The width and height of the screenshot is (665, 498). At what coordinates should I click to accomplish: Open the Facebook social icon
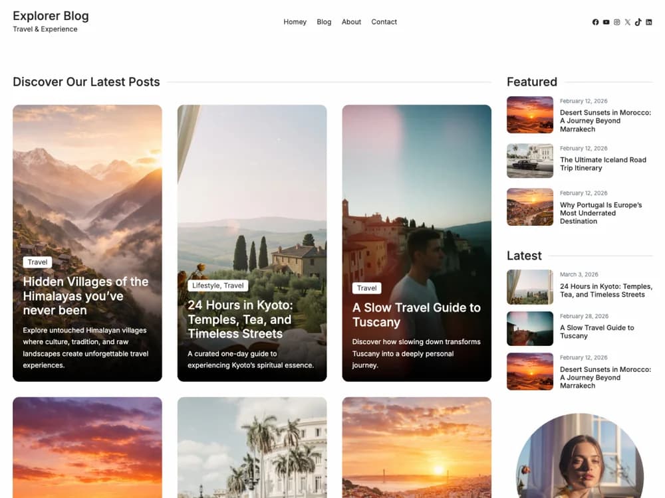[595, 22]
